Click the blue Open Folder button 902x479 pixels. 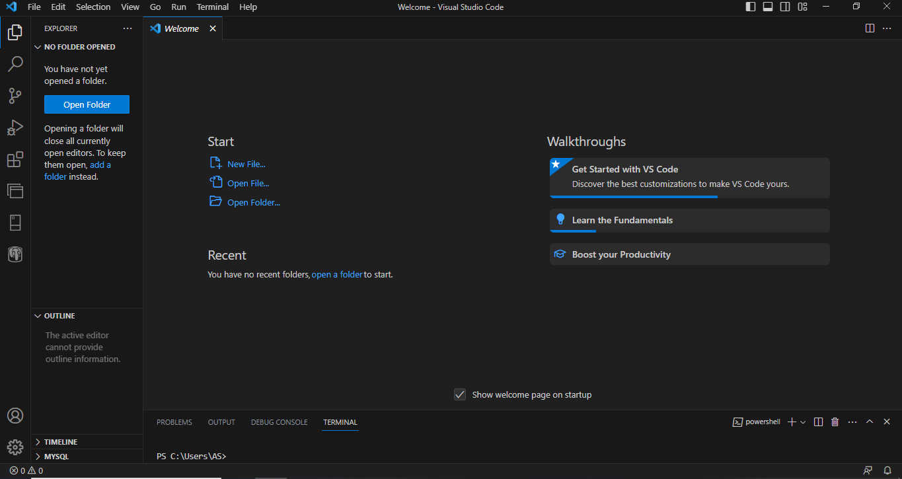(x=87, y=104)
